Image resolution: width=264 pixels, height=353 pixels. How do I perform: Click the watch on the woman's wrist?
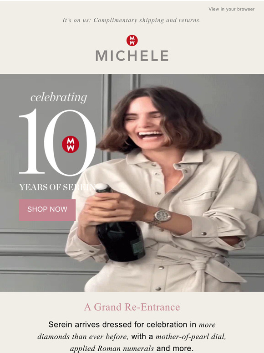pos(161,216)
